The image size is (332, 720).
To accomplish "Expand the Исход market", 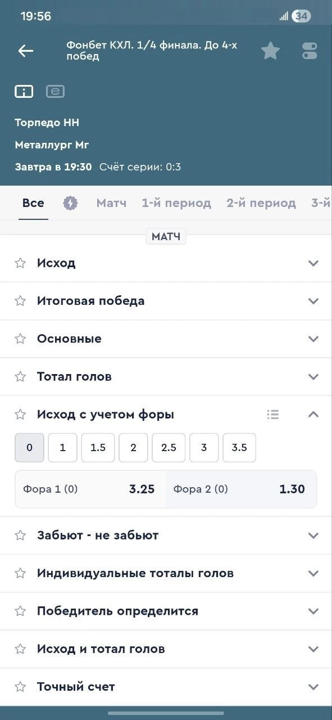I will pyautogui.click(x=313, y=263).
